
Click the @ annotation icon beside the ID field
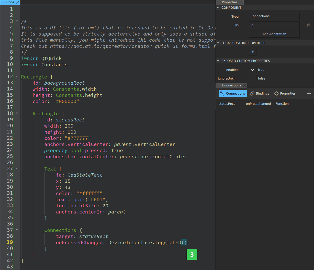coord(309,25)
